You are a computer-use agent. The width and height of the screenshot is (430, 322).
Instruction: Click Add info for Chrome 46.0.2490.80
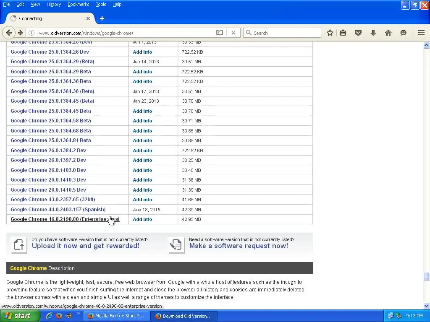142,219
